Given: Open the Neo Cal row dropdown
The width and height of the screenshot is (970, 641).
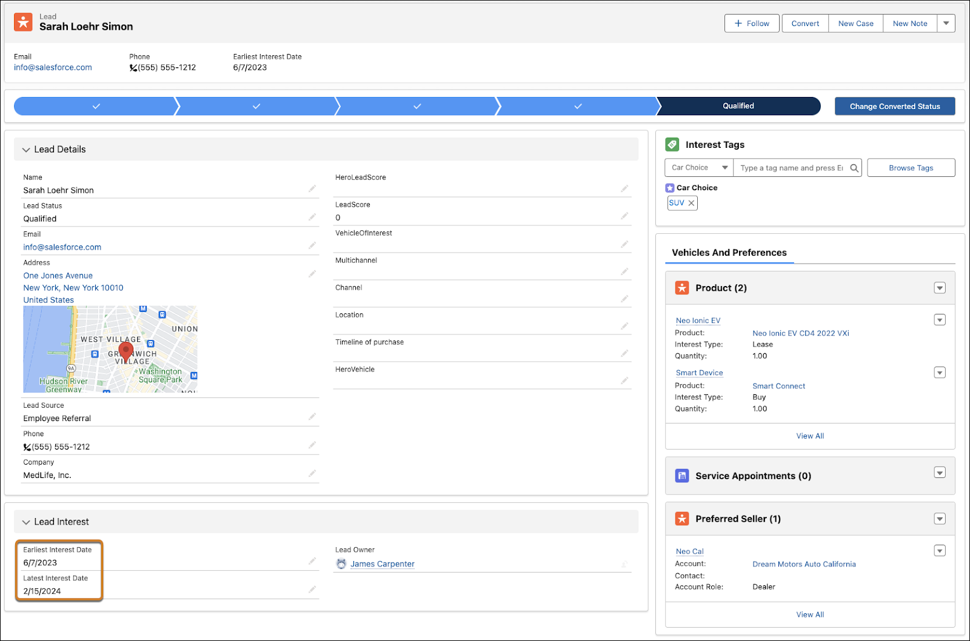Looking at the screenshot, I should (940, 551).
